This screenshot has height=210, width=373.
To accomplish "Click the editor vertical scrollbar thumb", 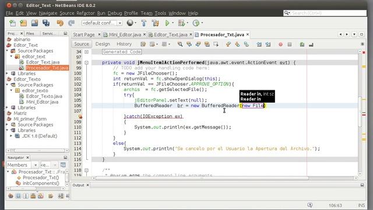I will click(x=360, y=112).
